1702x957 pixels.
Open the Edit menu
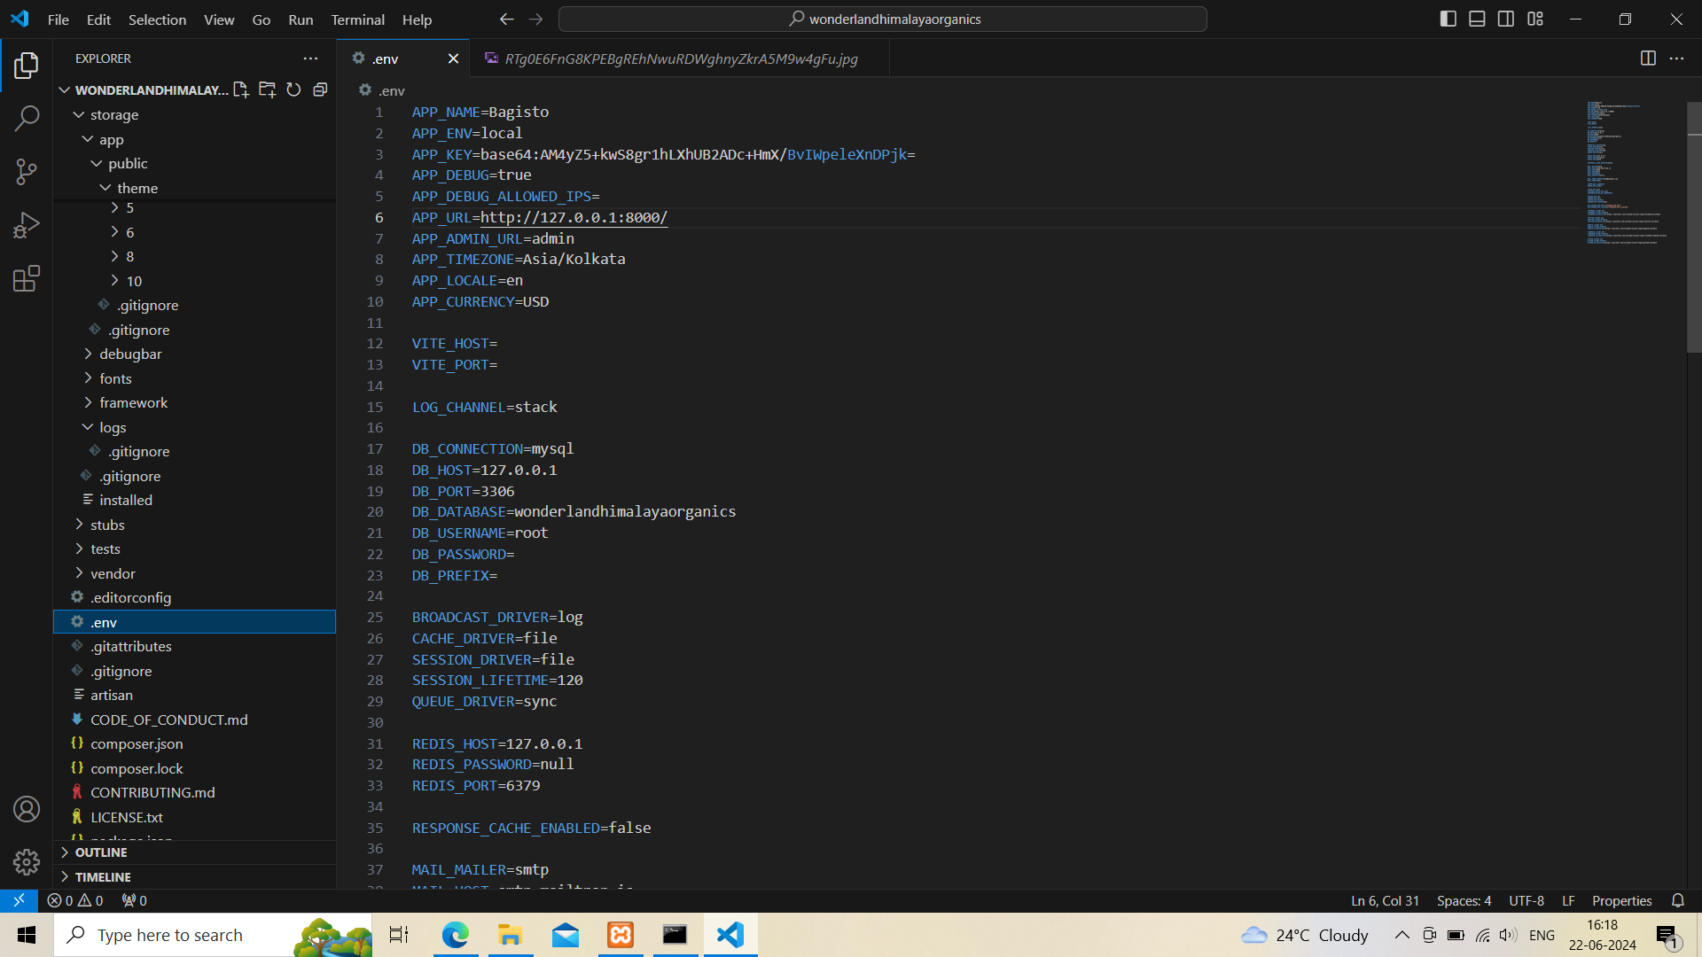(x=98, y=19)
